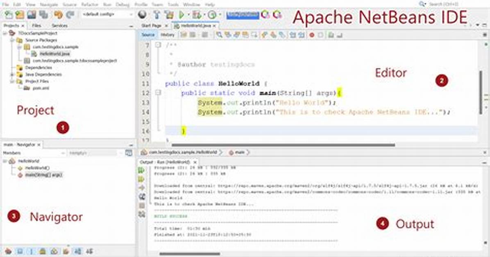Click the Debug Project toolbar icon

197,14
